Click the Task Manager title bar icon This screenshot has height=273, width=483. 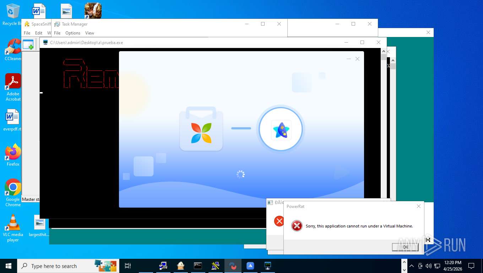tap(57, 24)
